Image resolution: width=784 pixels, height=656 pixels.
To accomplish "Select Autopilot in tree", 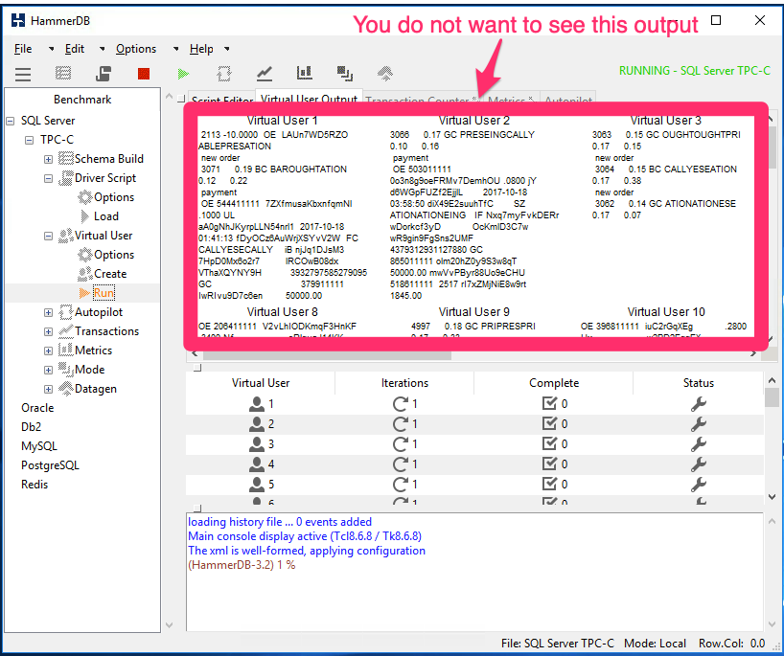I will (99, 312).
